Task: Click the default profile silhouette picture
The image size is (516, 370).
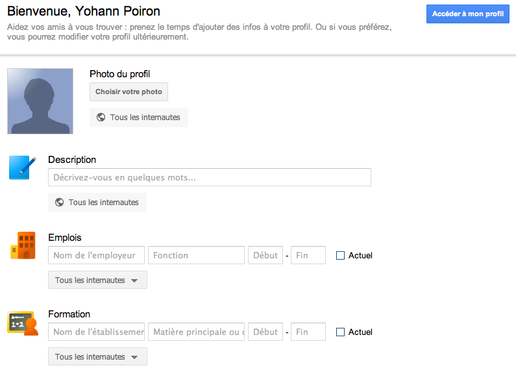Action: [x=40, y=101]
